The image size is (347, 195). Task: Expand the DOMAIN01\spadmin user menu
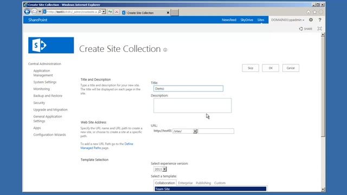pyautogui.click(x=287, y=20)
